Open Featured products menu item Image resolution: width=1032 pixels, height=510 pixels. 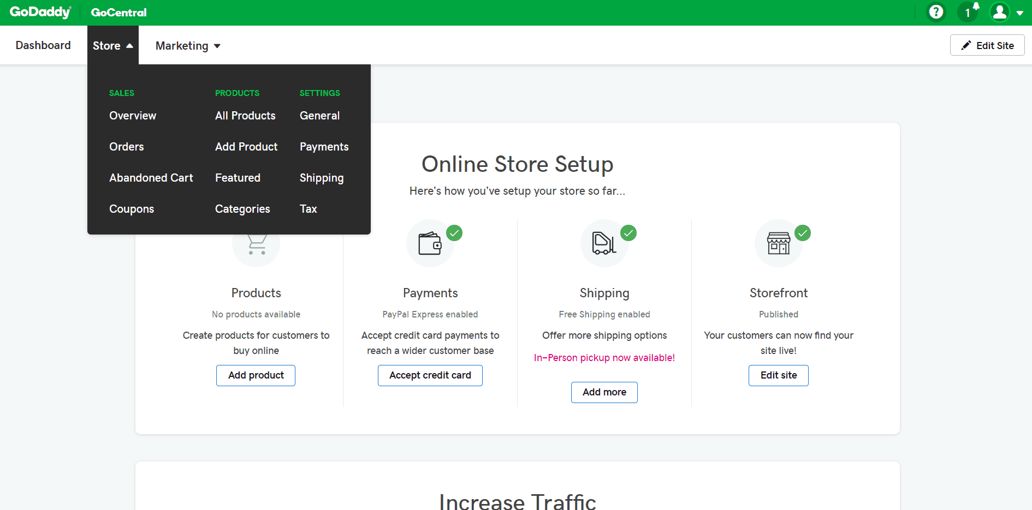click(238, 178)
